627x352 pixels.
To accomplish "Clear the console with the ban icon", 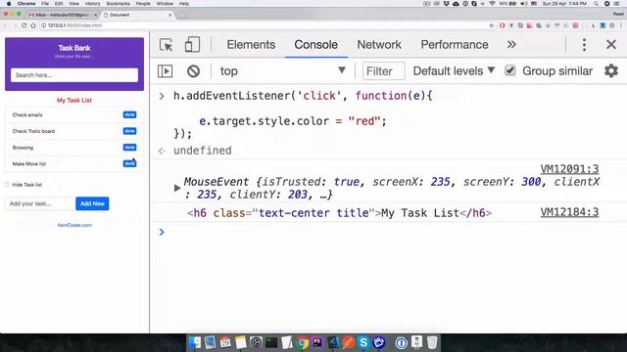I will (x=193, y=71).
